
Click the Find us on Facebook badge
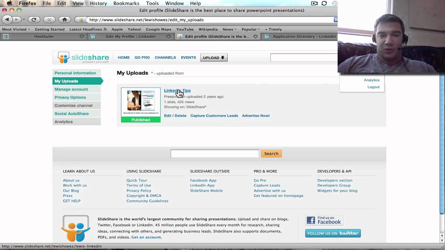324,220
